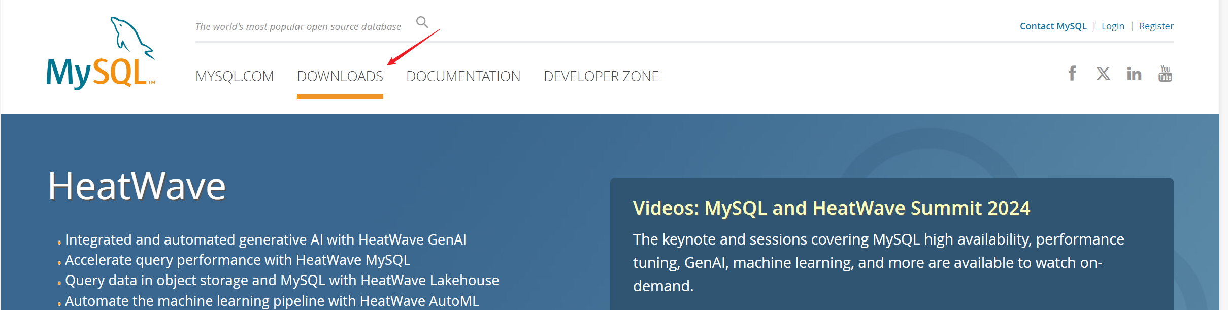Click the Register link
This screenshot has width=1228, height=310.
[1156, 26]
